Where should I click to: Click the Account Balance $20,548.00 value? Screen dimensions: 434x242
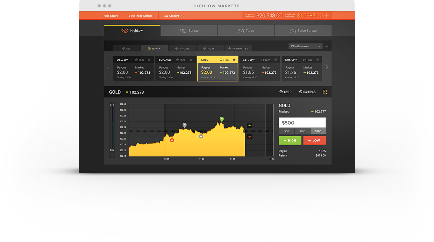(269, 15)
